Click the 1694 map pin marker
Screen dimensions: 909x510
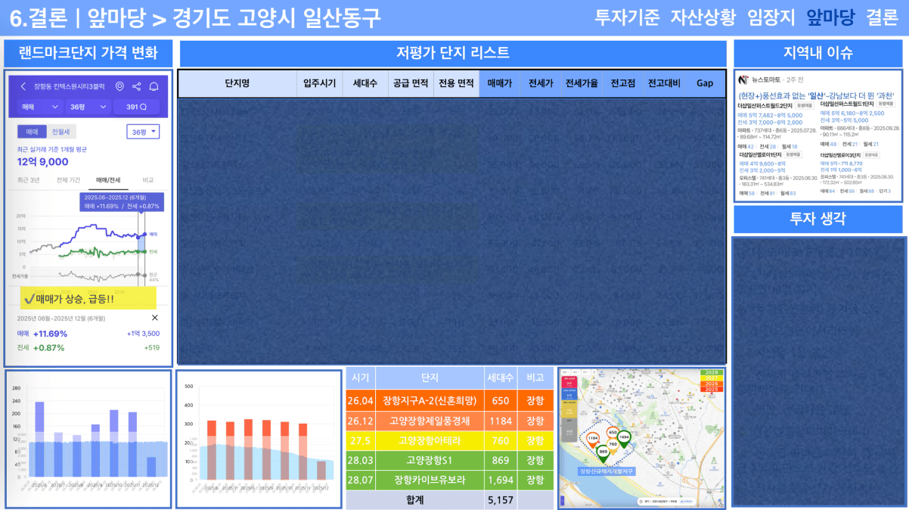624,437
